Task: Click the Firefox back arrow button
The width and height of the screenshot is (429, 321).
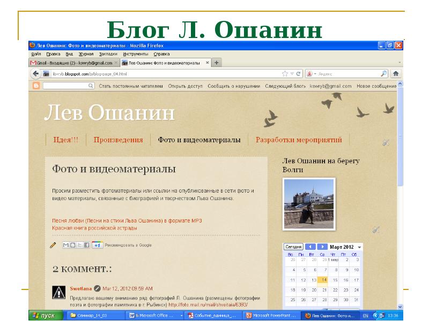Action: pos(35,73)
